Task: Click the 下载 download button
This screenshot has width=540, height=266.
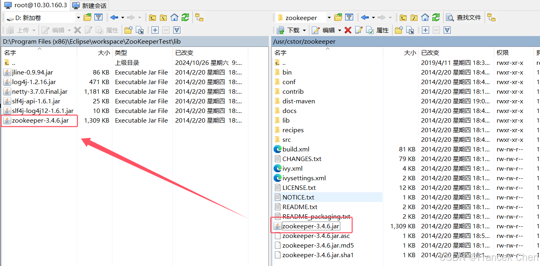Action: (288, 30)
